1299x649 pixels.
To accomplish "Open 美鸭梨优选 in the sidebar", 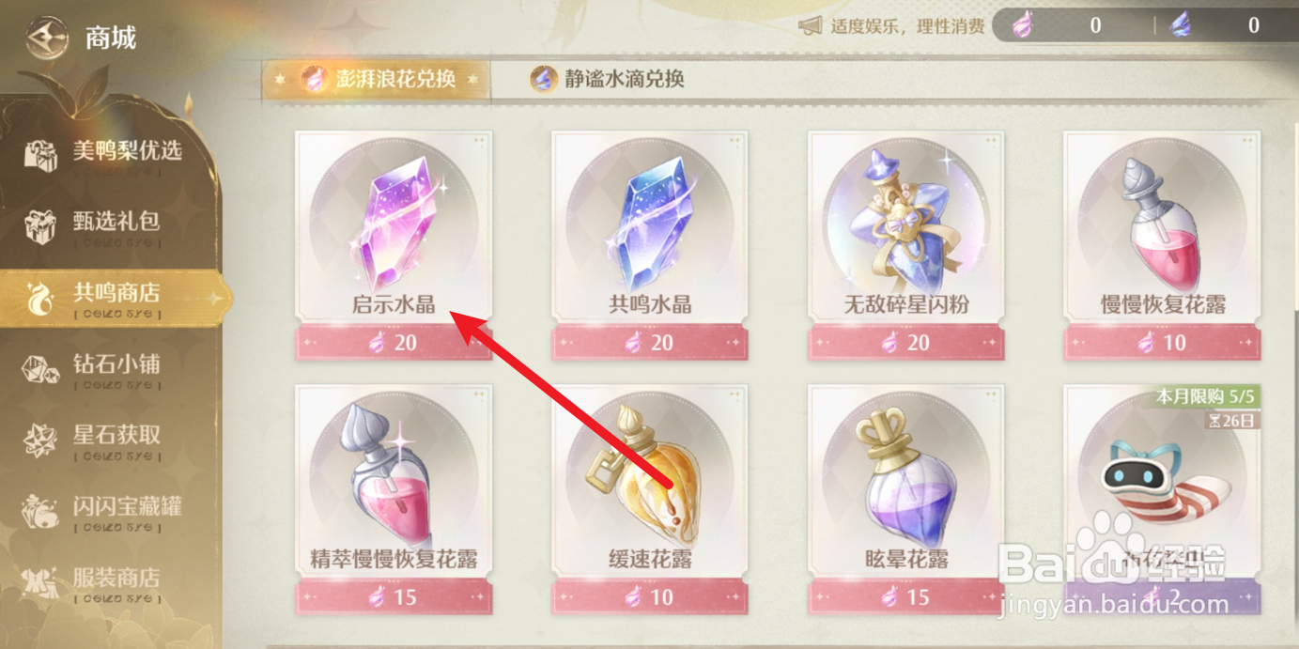I will (x=103, y=155).
